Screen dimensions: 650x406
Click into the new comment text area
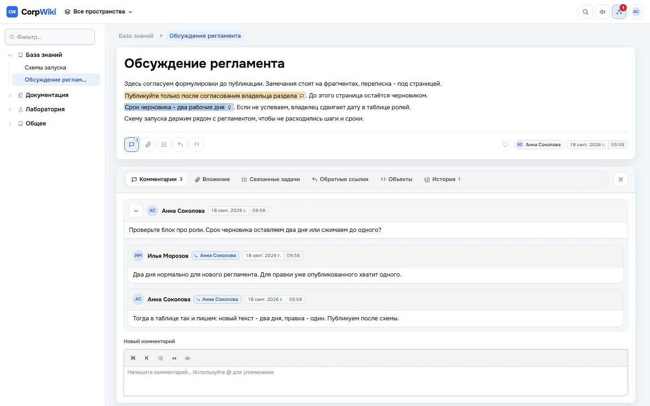click(x=376, y=381)
